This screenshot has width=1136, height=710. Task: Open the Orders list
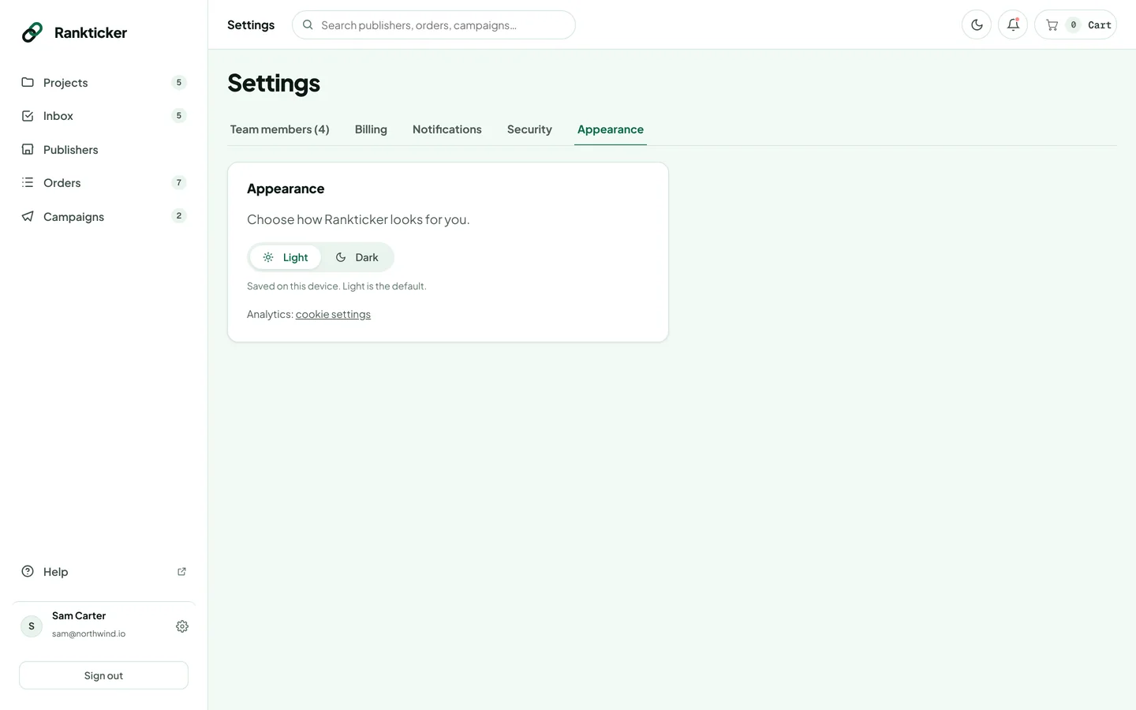click(103, 183)
